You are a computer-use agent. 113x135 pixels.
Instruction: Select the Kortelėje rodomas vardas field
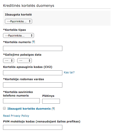click(33, 85)
